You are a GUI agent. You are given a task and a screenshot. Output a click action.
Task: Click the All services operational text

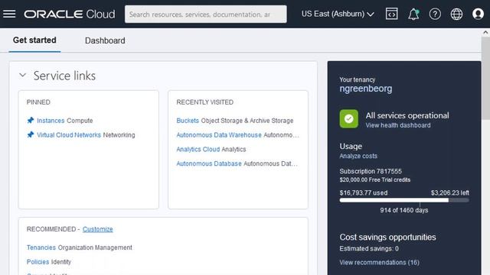[x=407, y=115]
